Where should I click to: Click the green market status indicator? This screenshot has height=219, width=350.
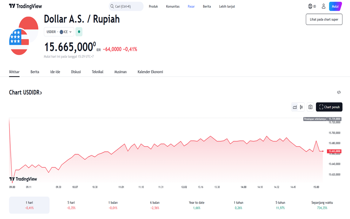79,32
